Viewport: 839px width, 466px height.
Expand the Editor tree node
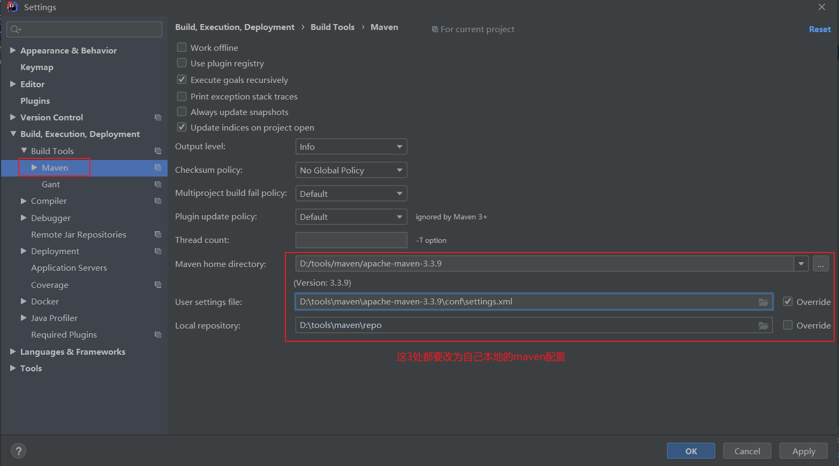13,84
